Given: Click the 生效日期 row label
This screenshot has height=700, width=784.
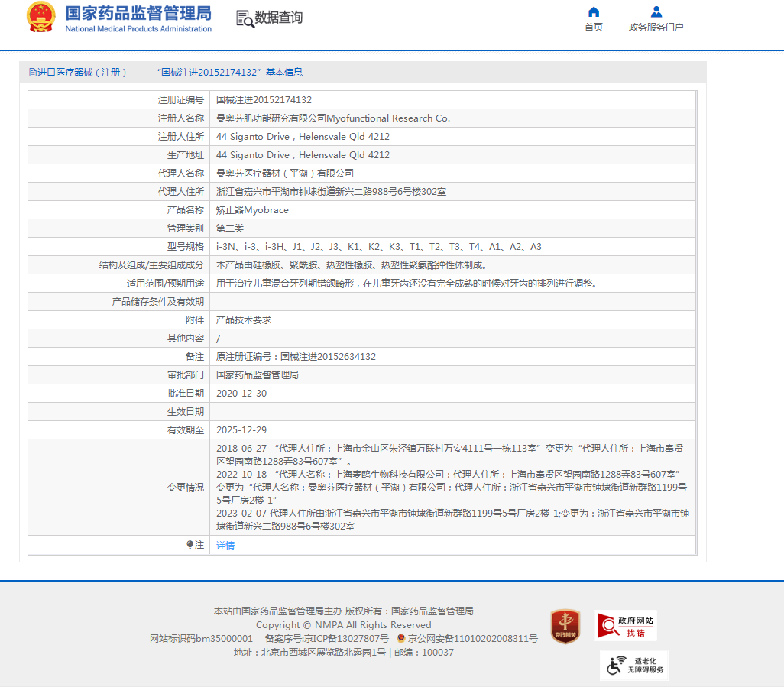Looking at the screenshot, I should pyautogui.click(x=185, y=412).
